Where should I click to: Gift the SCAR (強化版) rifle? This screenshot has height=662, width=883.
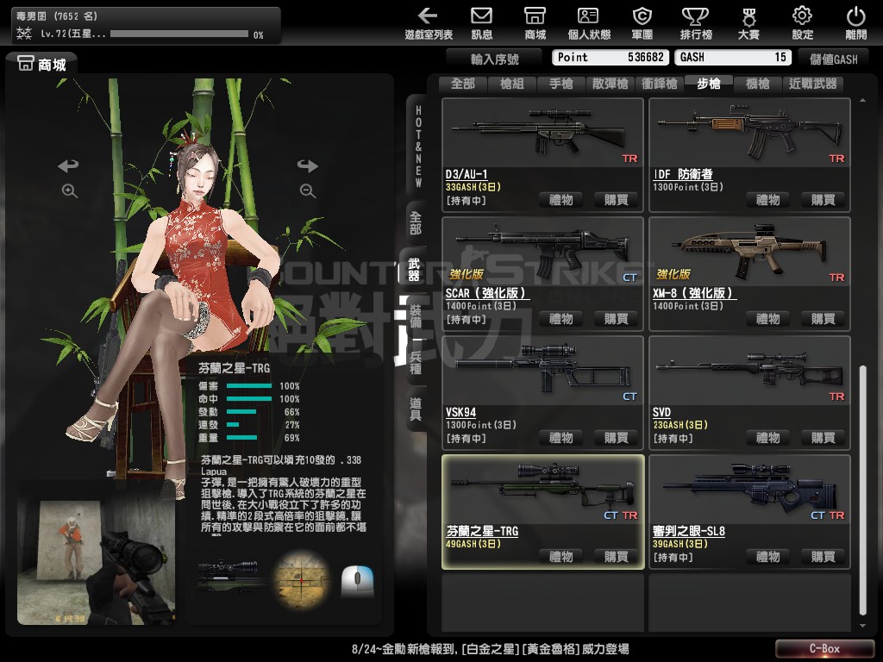[x=560, y=319]
